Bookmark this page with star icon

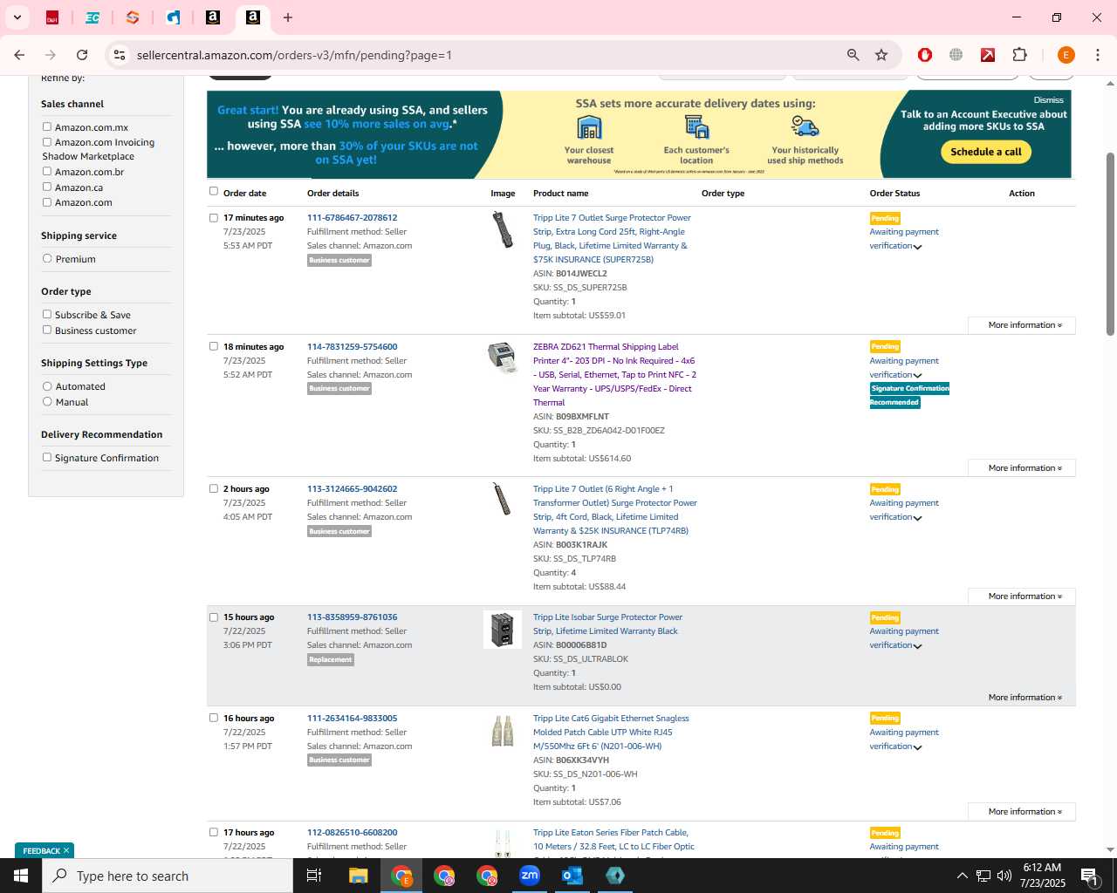[x=881, y=55]
